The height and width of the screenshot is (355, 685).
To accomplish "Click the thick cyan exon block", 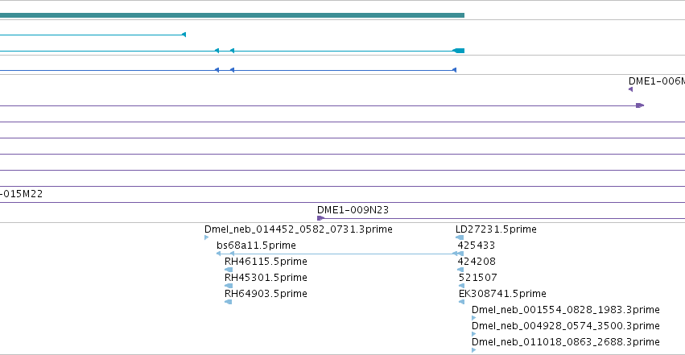I will 459,51.
